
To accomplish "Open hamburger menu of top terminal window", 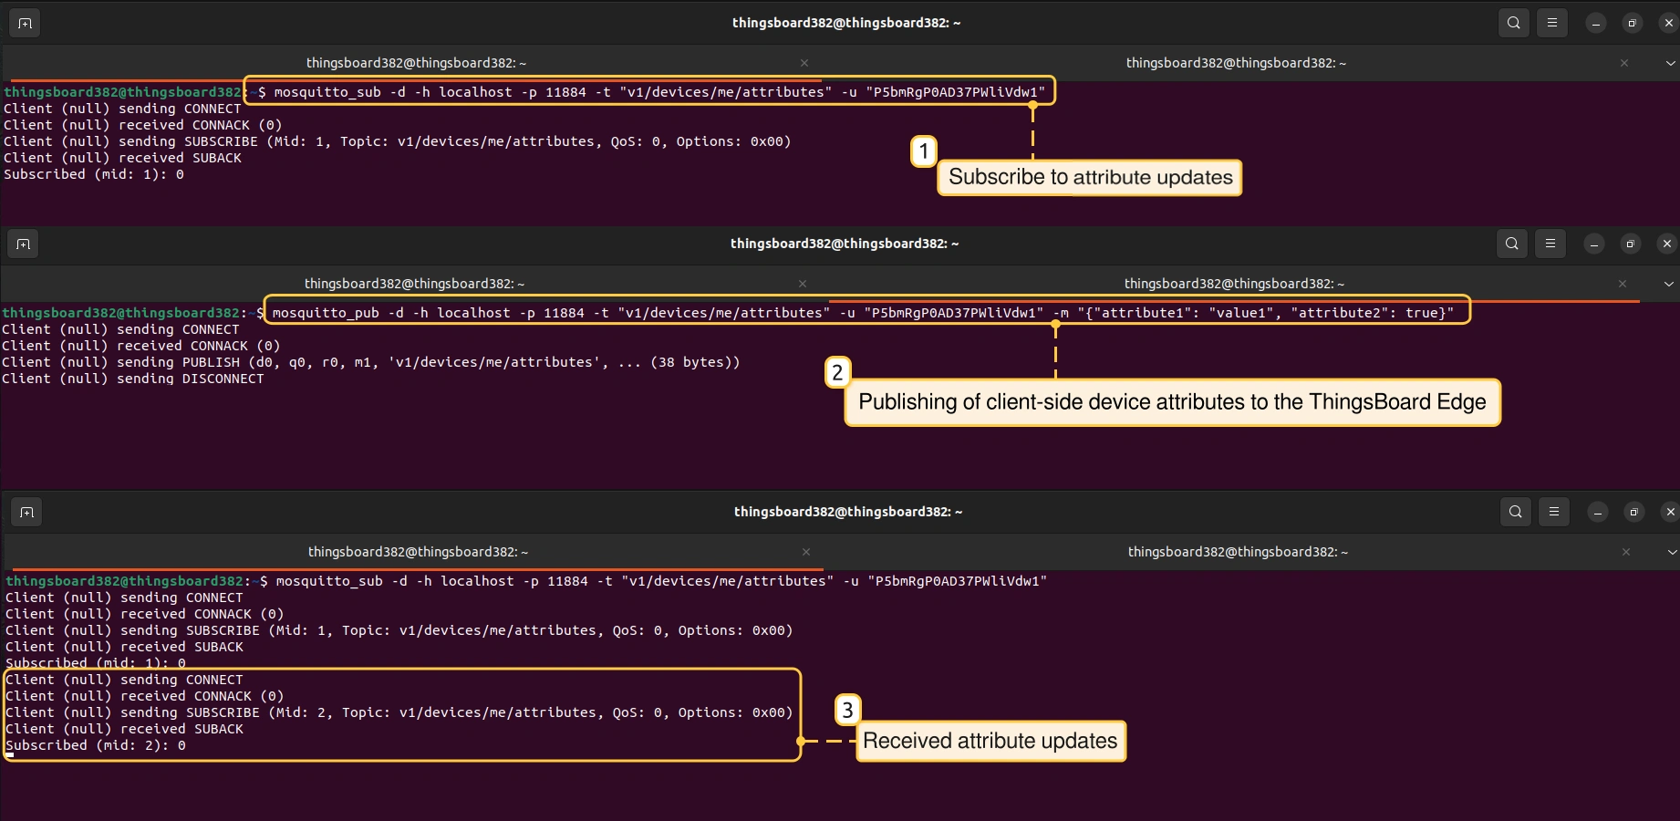I will point(1551,23).
